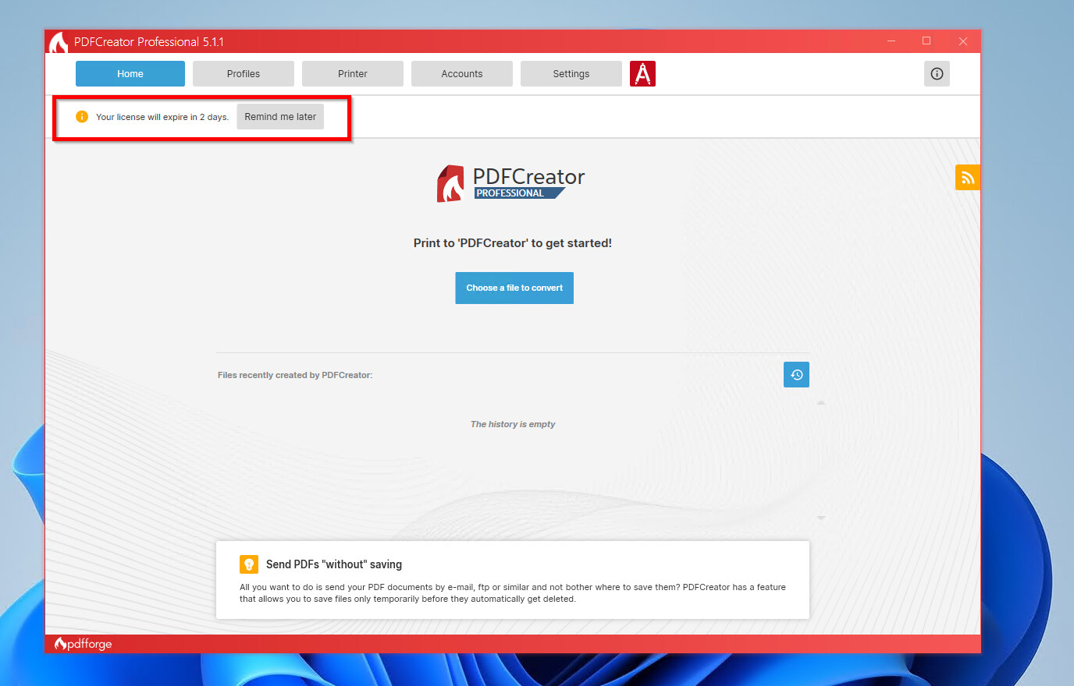The width and height of the screenshot is (1074, 686).
Task: Open the job history icon button
Action: coord(796,375)
